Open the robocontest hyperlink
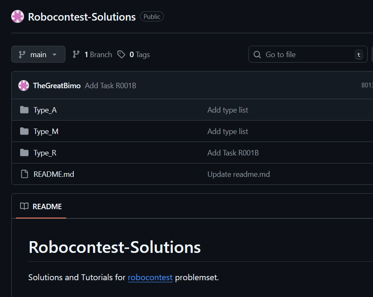The image size is (373, 297). (150, 277)
